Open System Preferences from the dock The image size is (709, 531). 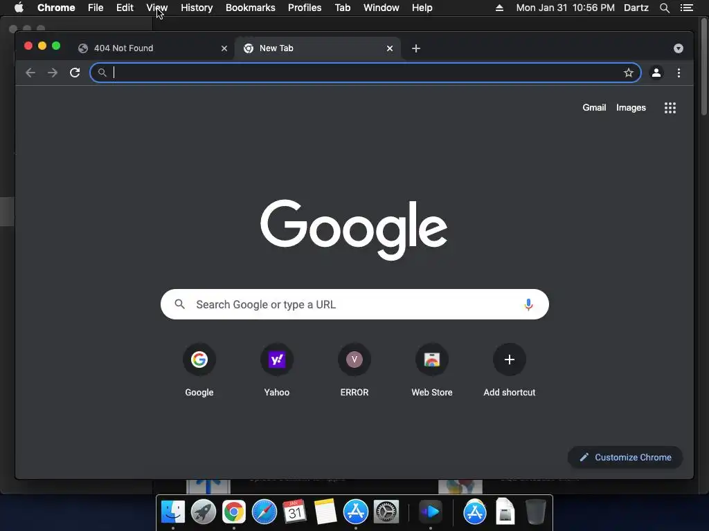(386, 512)
